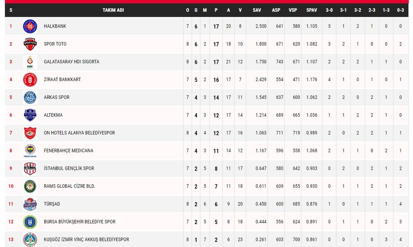Click the Rams Global Cizre Bld. logo
Viewport: 413px width, 247px height.
pos(30,186)
